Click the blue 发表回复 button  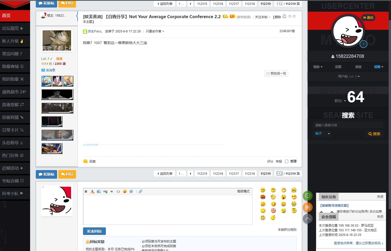point(94,231)
